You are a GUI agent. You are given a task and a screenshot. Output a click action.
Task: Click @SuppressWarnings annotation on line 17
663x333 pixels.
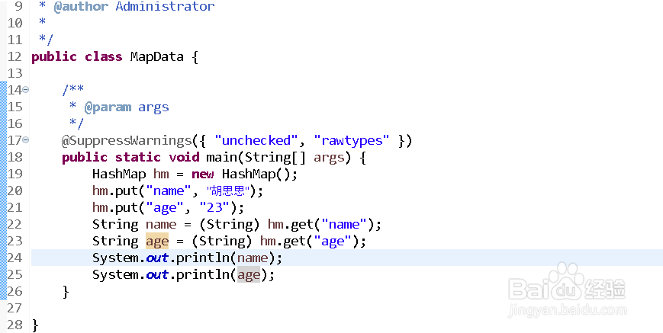[127, 140]
